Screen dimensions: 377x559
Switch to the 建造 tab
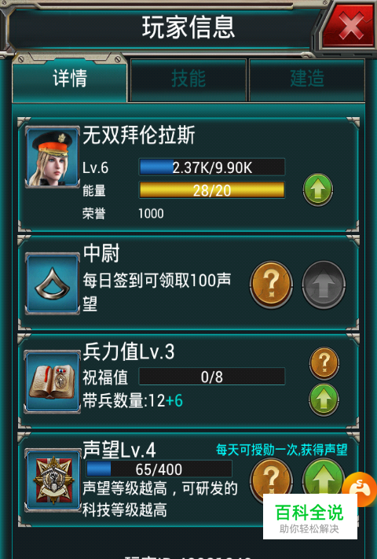tap(307, 79)
